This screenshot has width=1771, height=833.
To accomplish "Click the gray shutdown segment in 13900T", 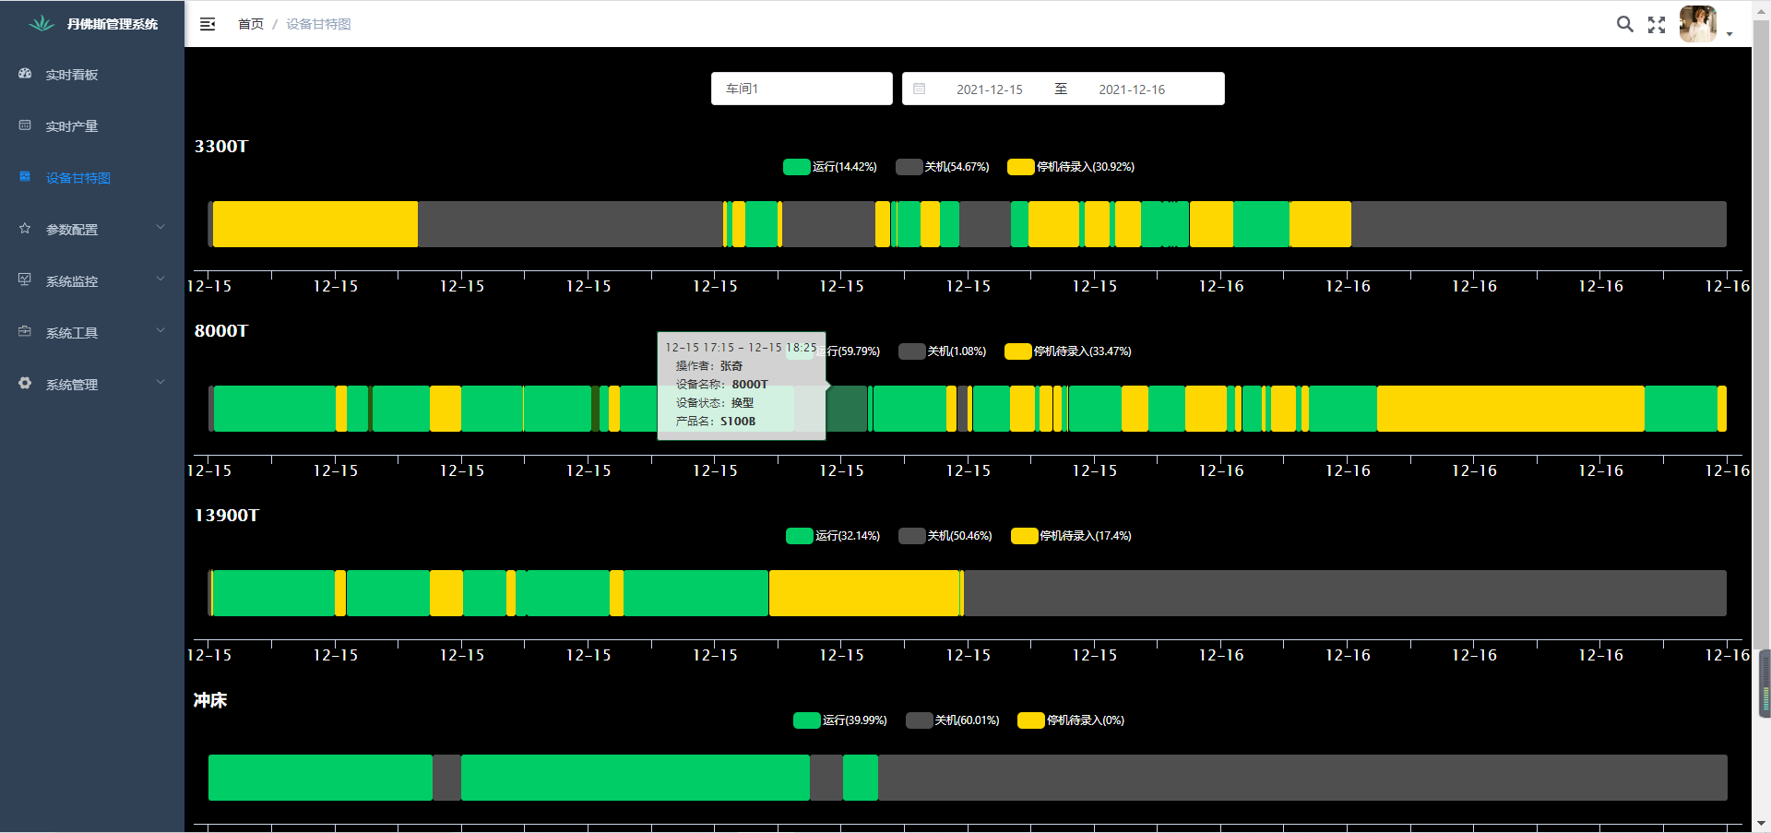I will tap(1345, 593).
